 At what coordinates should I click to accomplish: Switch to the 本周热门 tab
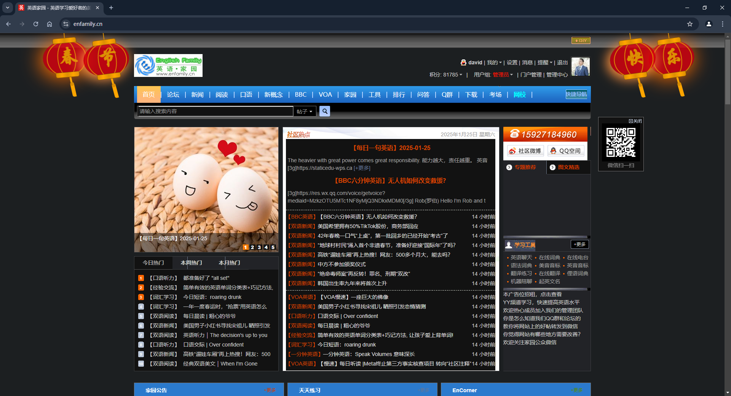(x=191, y=263)
